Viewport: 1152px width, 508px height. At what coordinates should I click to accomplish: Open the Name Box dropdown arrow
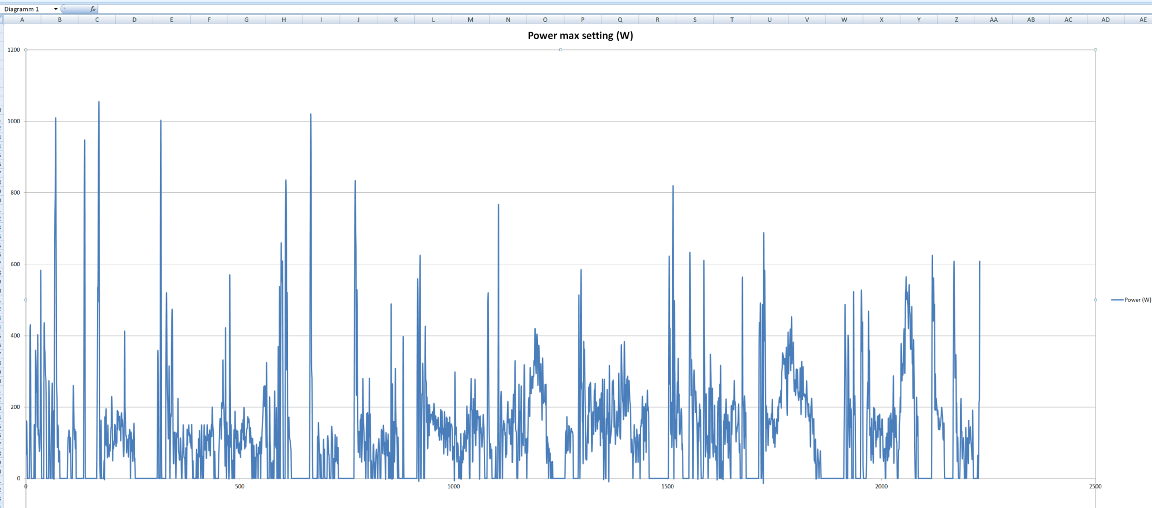[56, 9]
